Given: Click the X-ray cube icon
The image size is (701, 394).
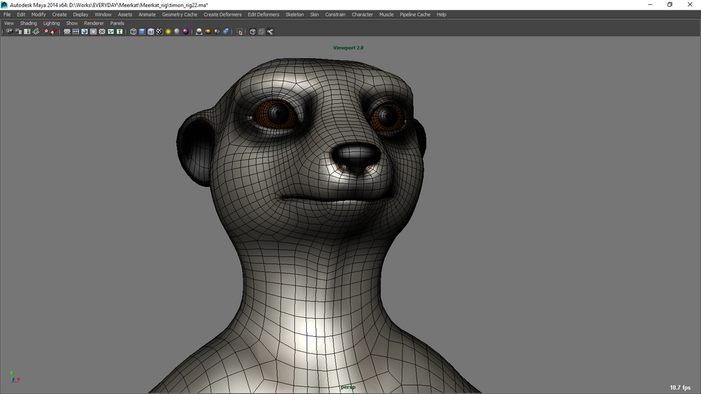Looking at the screenshot, I should coord(252,31).
